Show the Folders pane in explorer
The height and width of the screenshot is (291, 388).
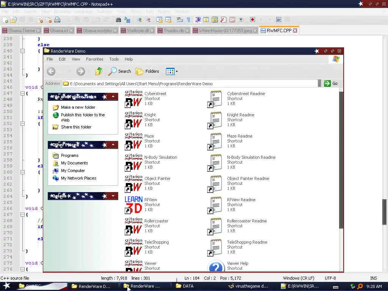(x=147, y=71)
